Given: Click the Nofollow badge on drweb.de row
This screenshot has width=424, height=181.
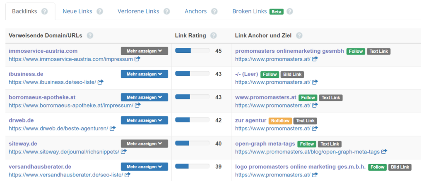Looking at the screenshot, I should click(x=280, y=121).
